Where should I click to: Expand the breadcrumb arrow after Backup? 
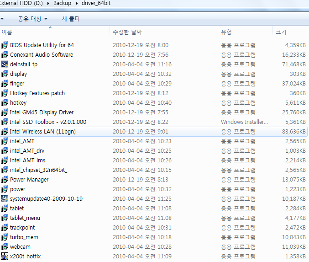[x=77, y=3]
